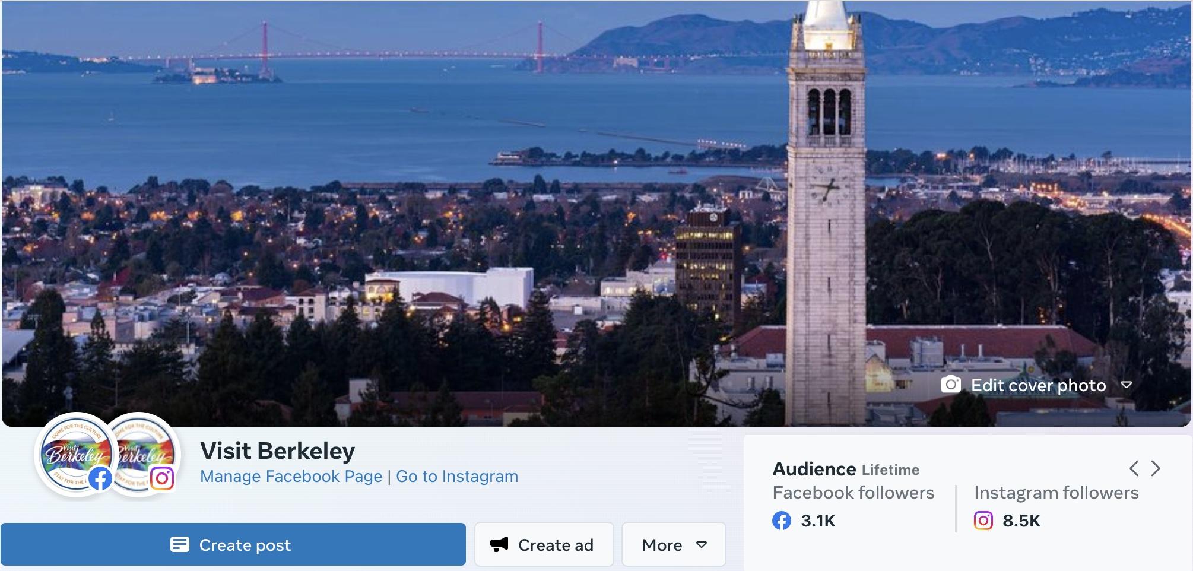This screenshot has height=571, width=1193.
Task: Click the Instagram badge on the profile picture
Action: point(162,478)
